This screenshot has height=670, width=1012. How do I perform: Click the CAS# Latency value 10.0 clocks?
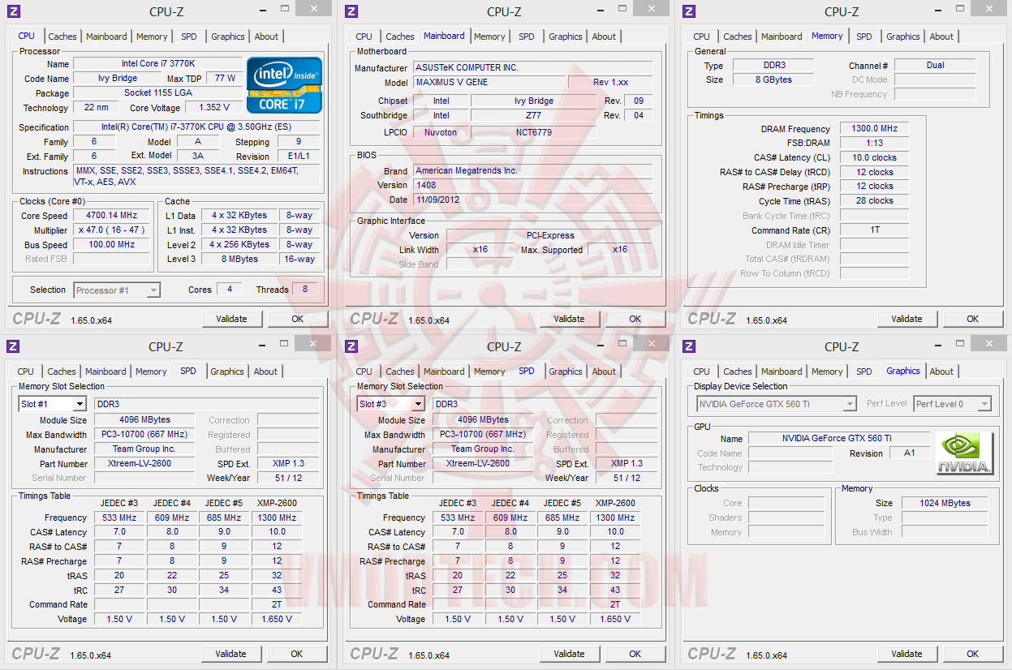(x=874, y=157)
